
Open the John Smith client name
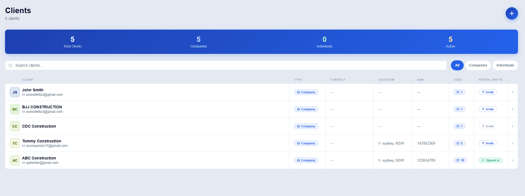pos(33,90)
